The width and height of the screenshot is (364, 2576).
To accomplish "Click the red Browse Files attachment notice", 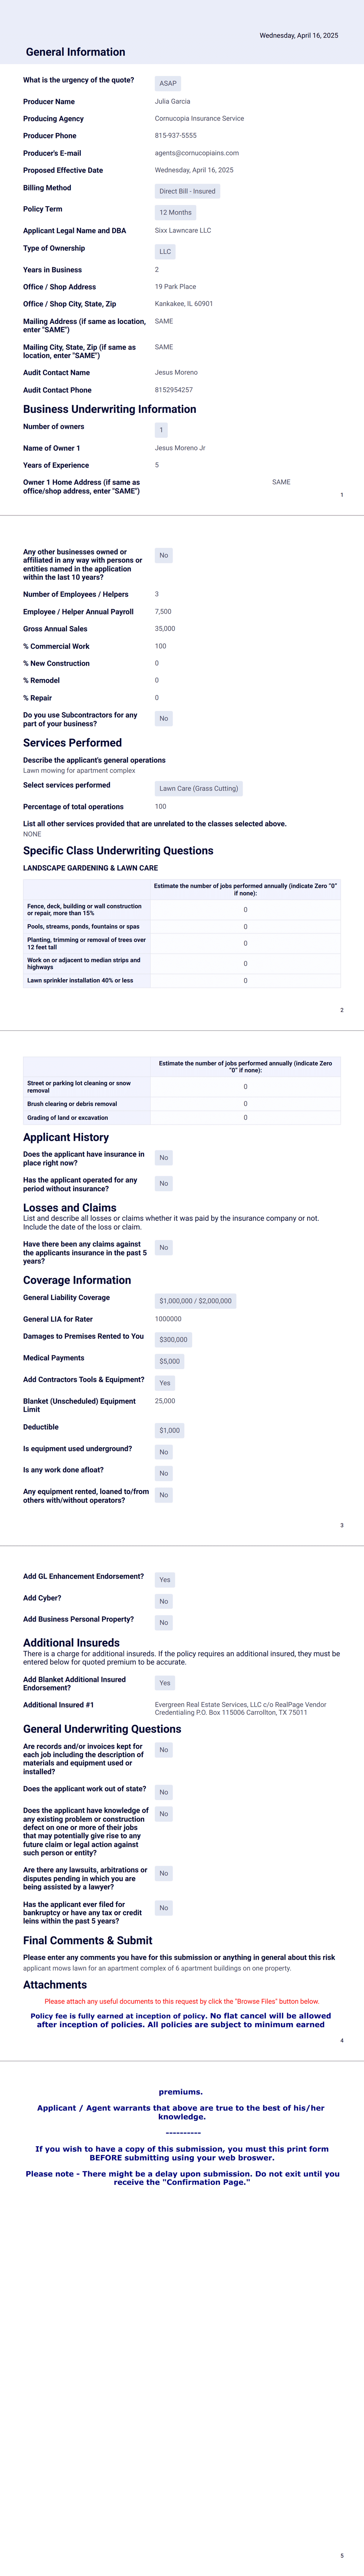I will [182, 2002].
